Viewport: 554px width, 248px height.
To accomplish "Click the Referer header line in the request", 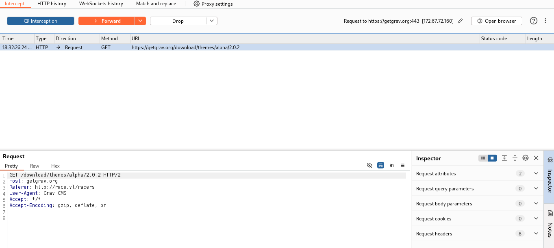I will point(52,187).
